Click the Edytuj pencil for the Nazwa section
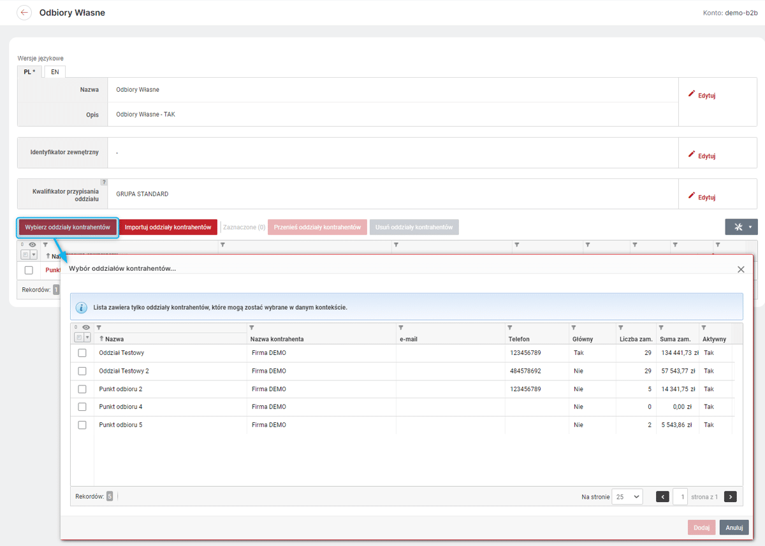This screenshot has height=546, width=765. (x=702, y=95)
